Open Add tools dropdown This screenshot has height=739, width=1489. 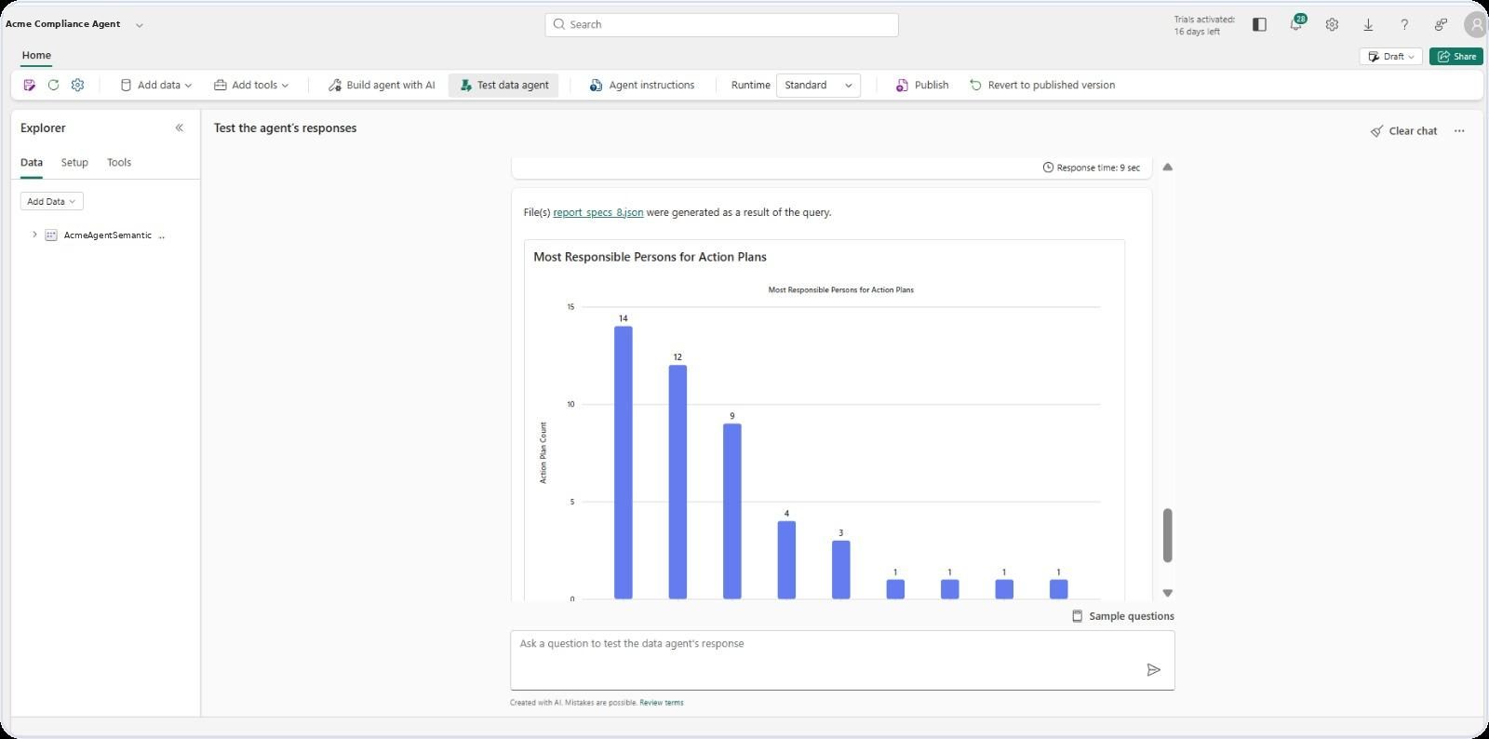click(251, 85)
